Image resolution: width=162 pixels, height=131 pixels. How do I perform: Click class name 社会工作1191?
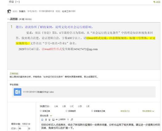[x=69, y=11]
